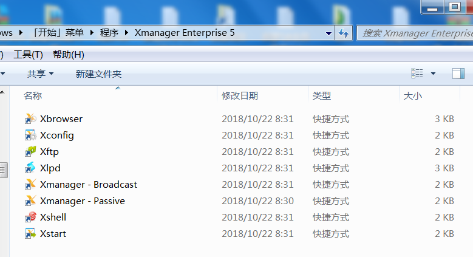The height and width of the screenshot is (257, 473).
Task: Select the Xconfig file name
Action: 57,135
